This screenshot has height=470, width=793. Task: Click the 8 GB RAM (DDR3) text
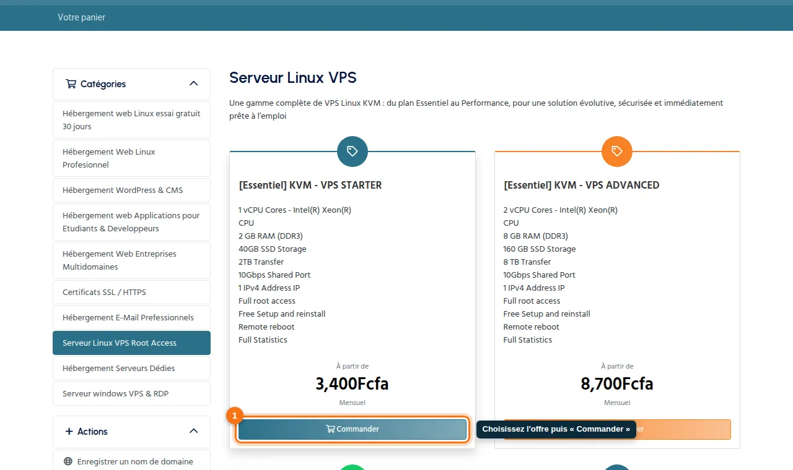[536, 236]
